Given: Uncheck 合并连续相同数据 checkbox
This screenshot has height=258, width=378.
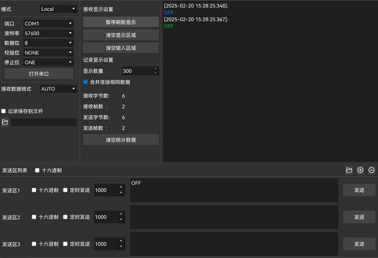Looking at the screenshot, I should click(x=86, y=82).
